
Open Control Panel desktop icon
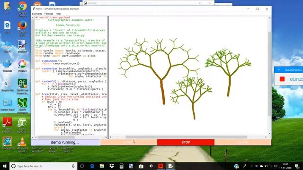8,105
